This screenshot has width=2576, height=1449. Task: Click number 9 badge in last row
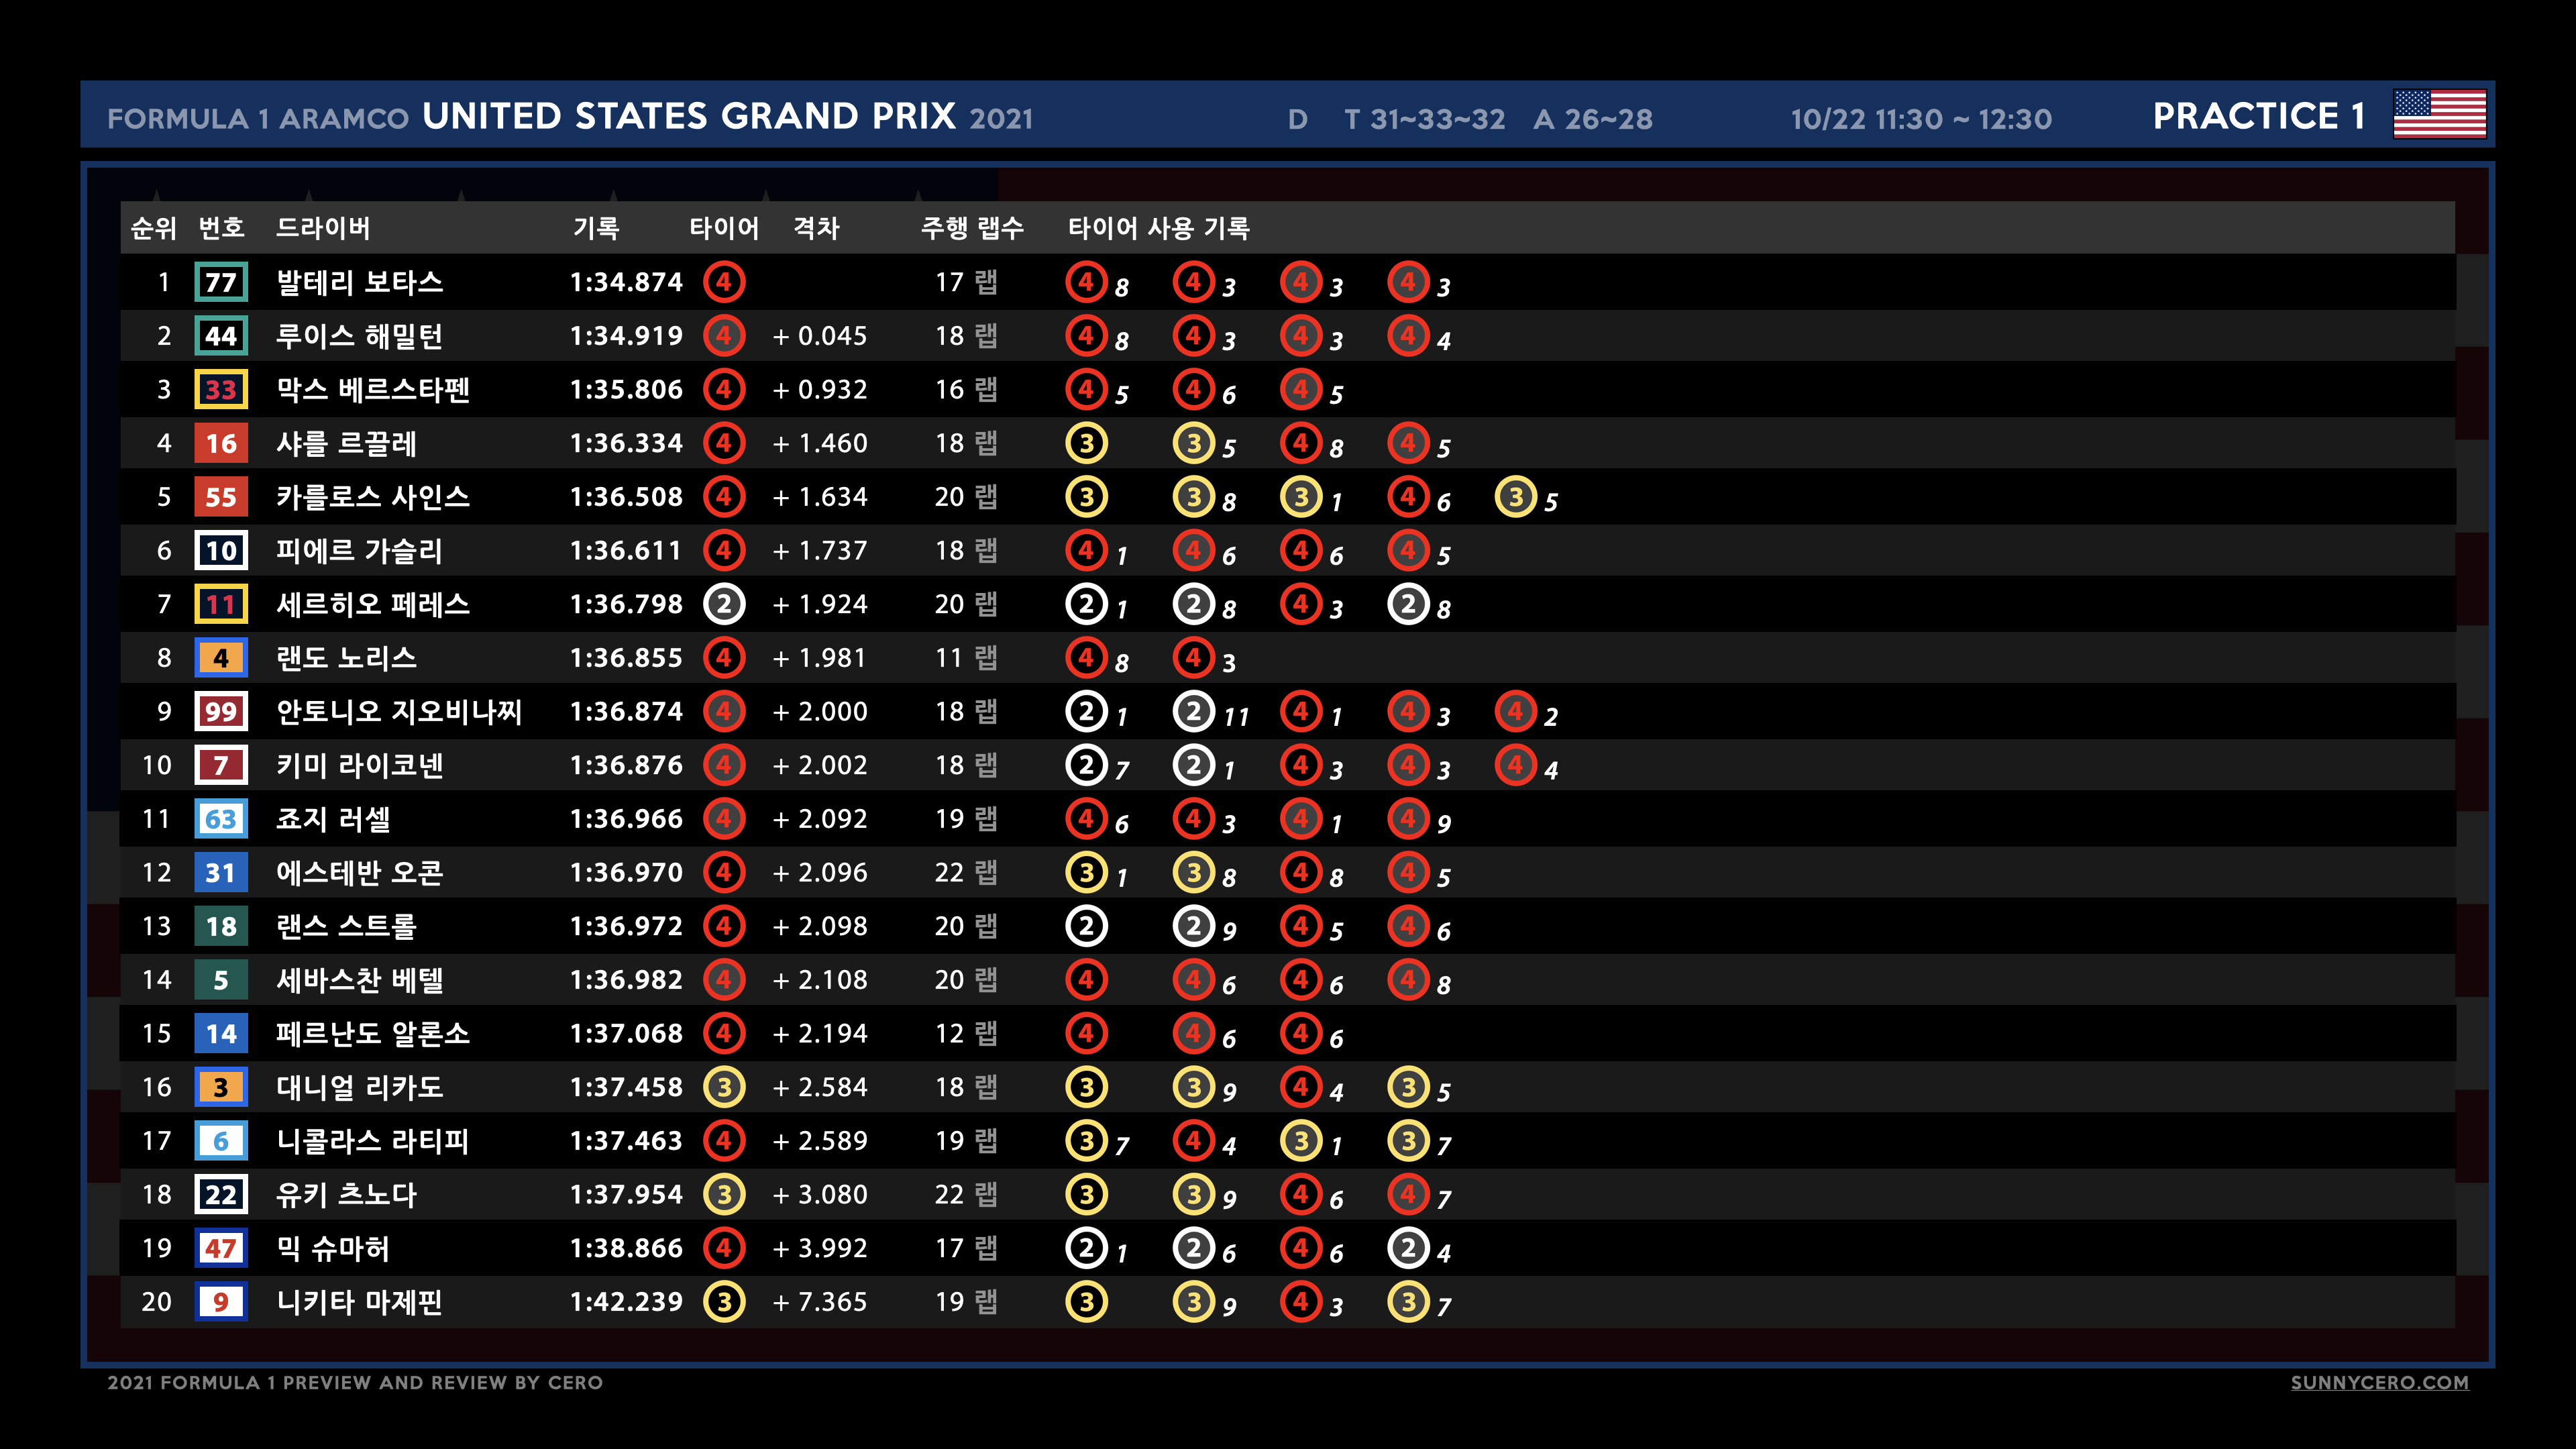pos(221,1302)
